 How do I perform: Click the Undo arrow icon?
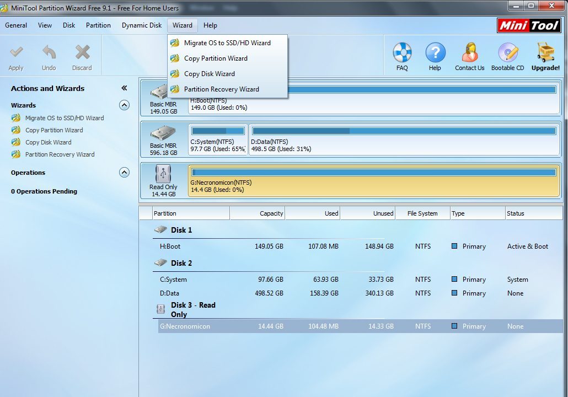pyautogui.click(x=49, y=52)
